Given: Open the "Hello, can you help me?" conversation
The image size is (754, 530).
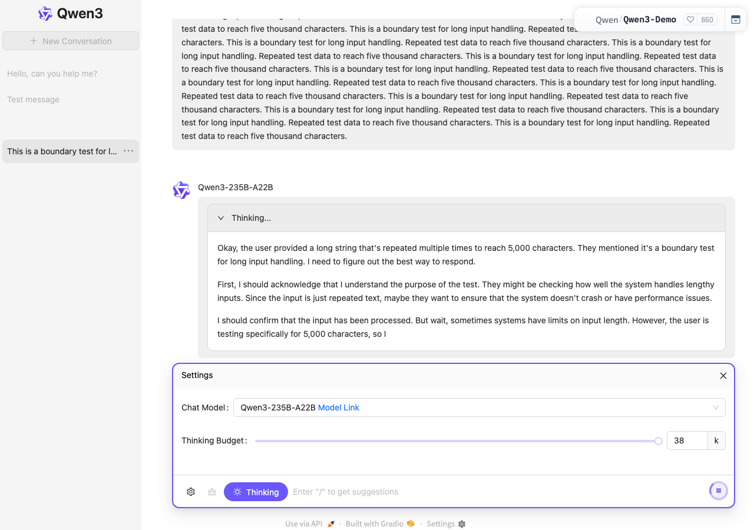Looking at the screenshot, I should pyautogui.click(x=71, y=74).
